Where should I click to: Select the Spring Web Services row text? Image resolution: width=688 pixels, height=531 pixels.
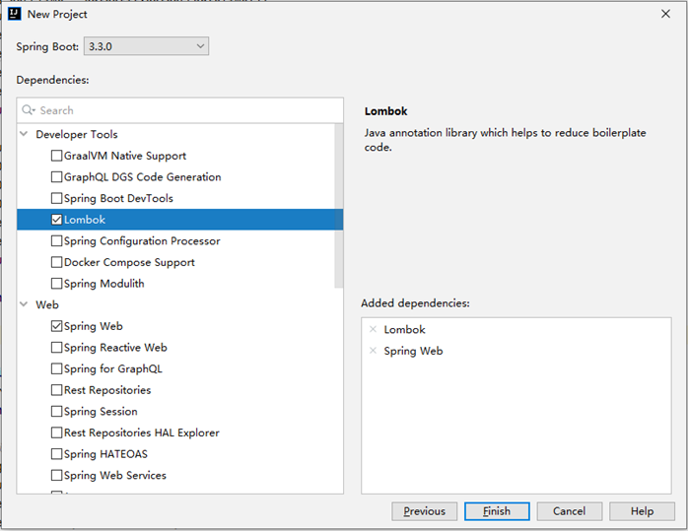coord(115,475)
